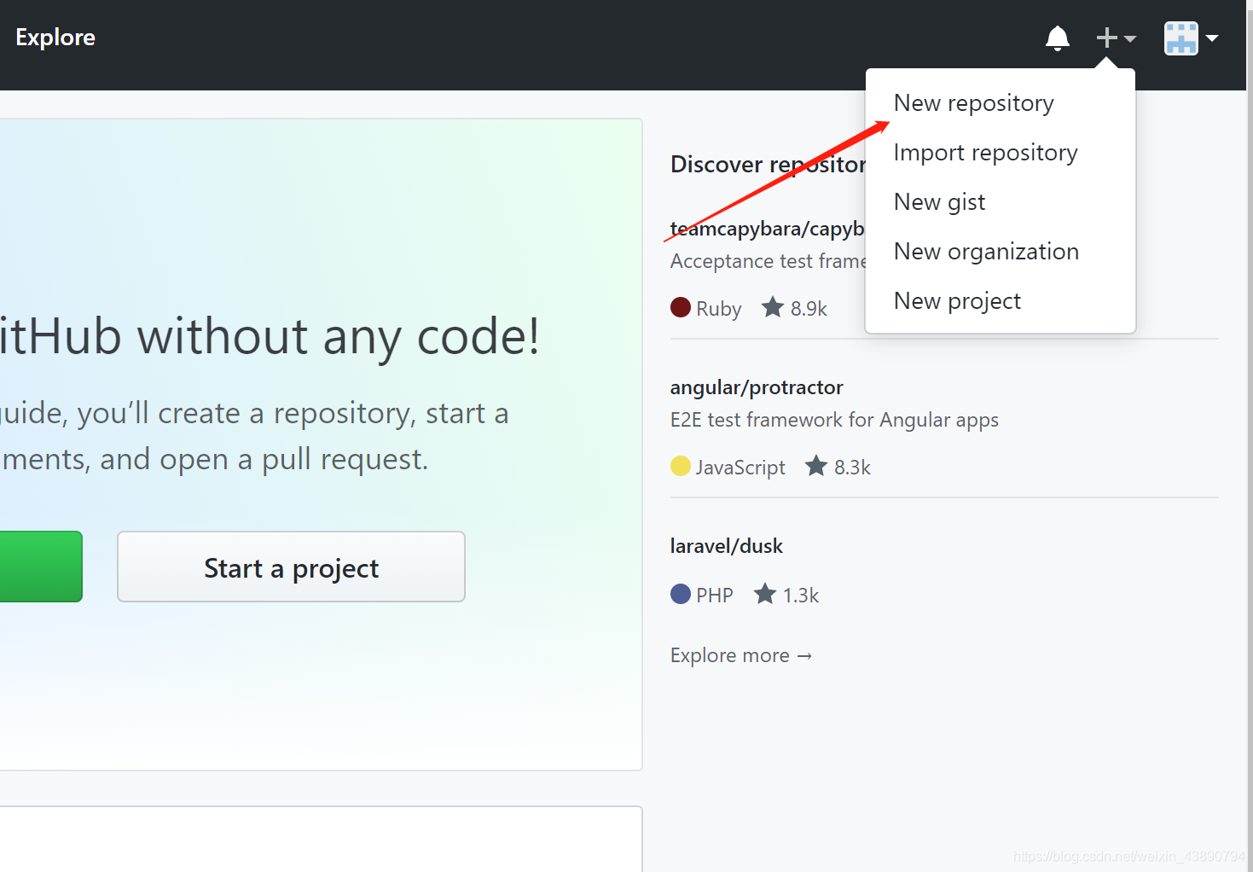1253x872 pixels.
Task: Click the star icon next to 8.9k
Action: pyautogui.click(x=773, y=307)
